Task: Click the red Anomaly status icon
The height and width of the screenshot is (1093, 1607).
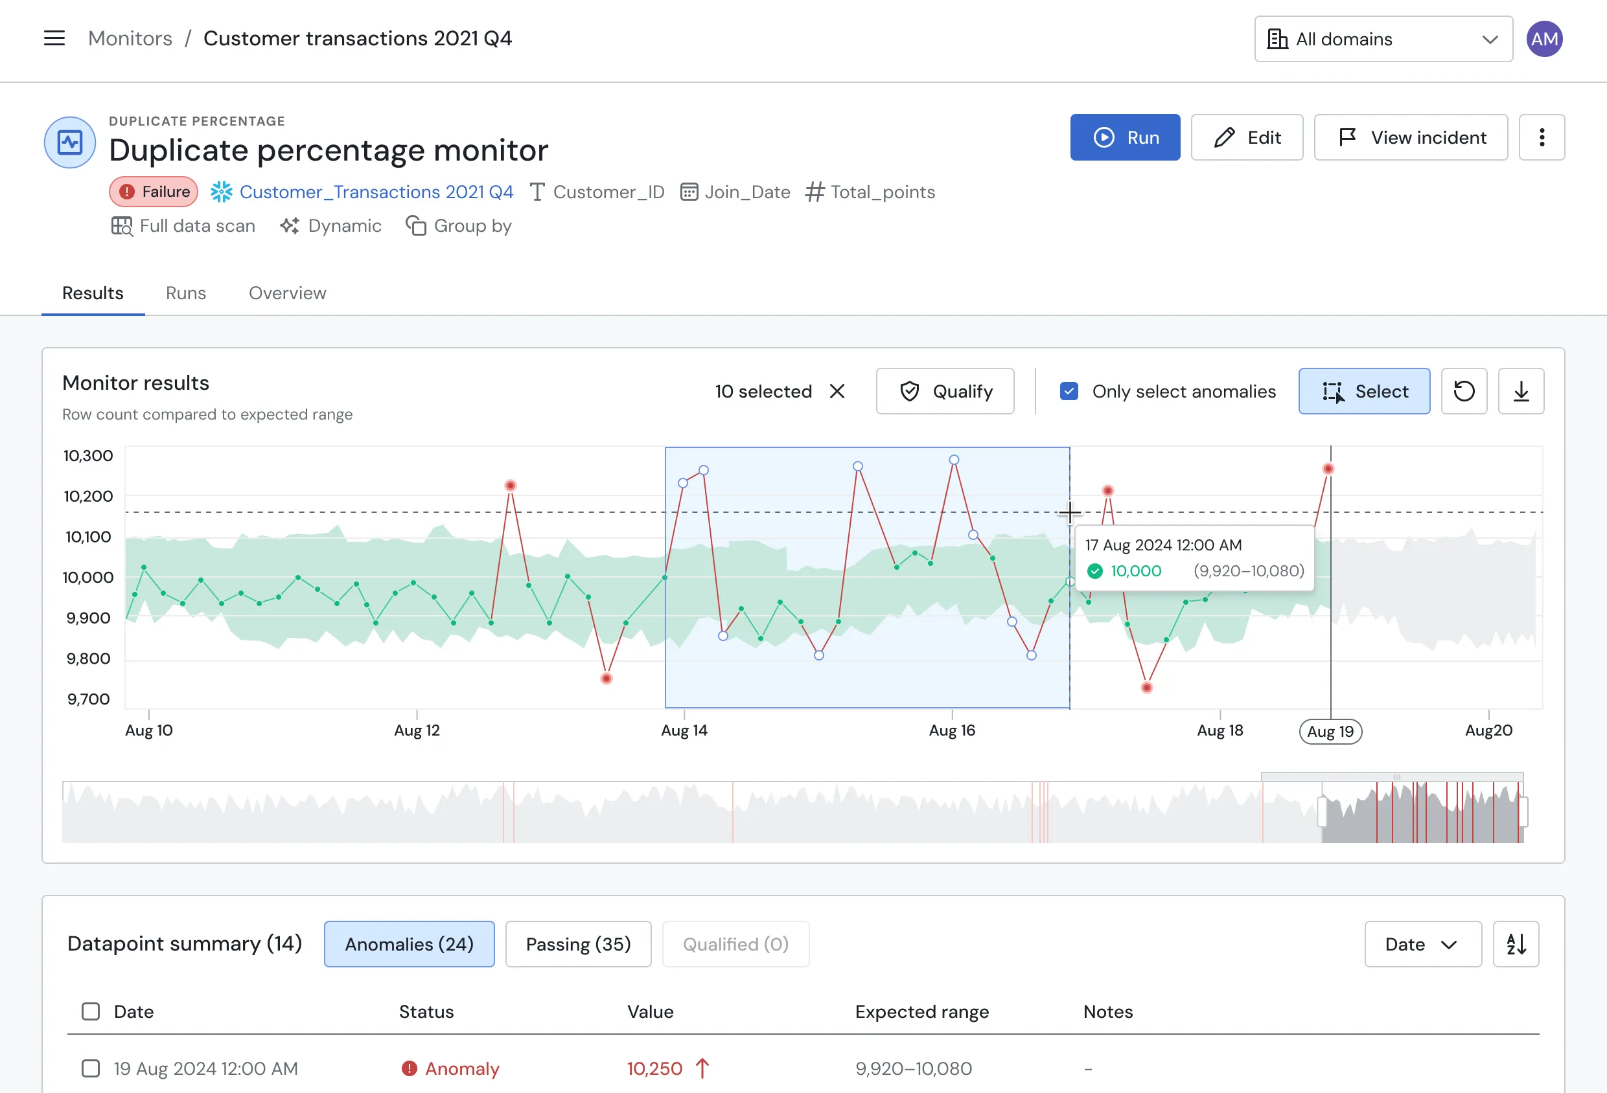Action: 410,1068
